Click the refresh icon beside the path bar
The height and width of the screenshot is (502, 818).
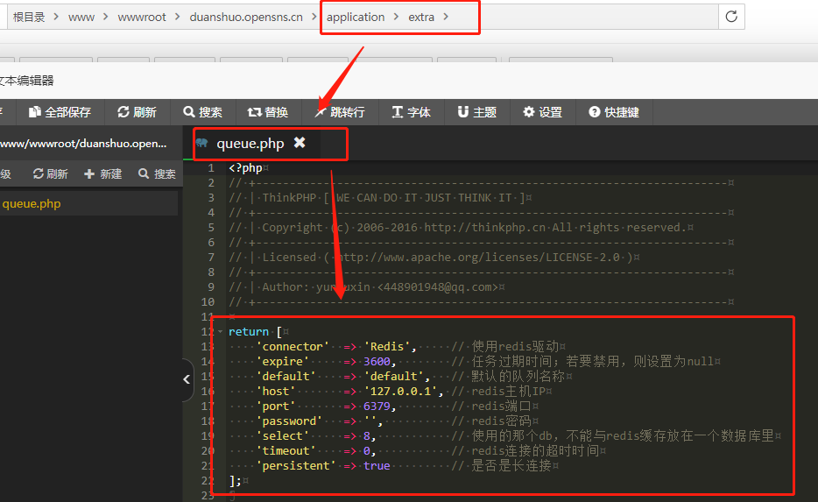click(731, 17)
